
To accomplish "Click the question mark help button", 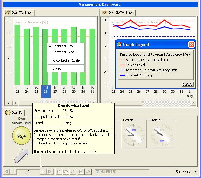I will (8, 103).
